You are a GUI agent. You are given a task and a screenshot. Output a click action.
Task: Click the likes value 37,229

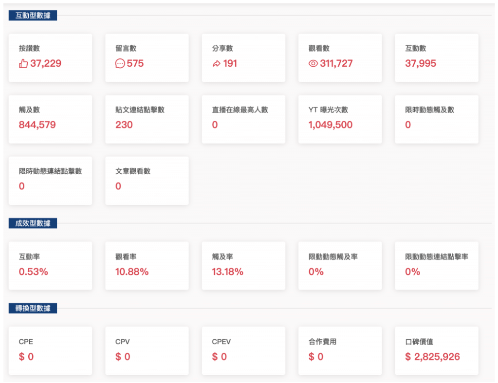(x=46, y=64)
